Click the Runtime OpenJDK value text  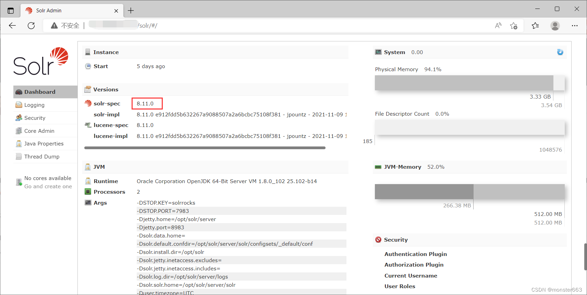[x=227, y=181]
